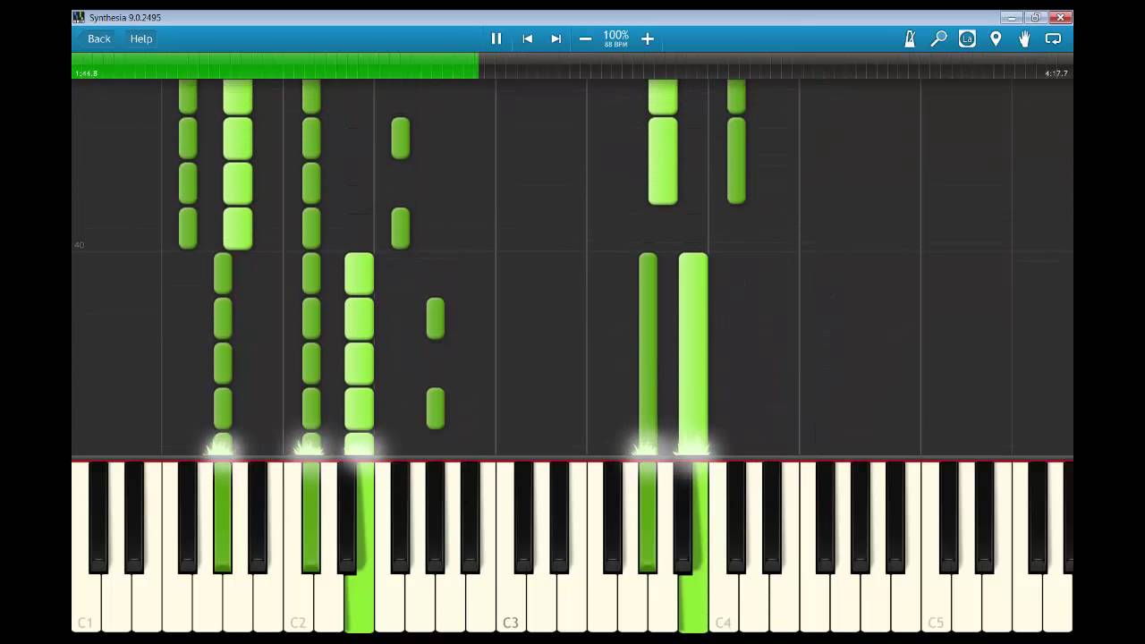
Task: Increase playback speed with plus button
Action: [648, 38]
